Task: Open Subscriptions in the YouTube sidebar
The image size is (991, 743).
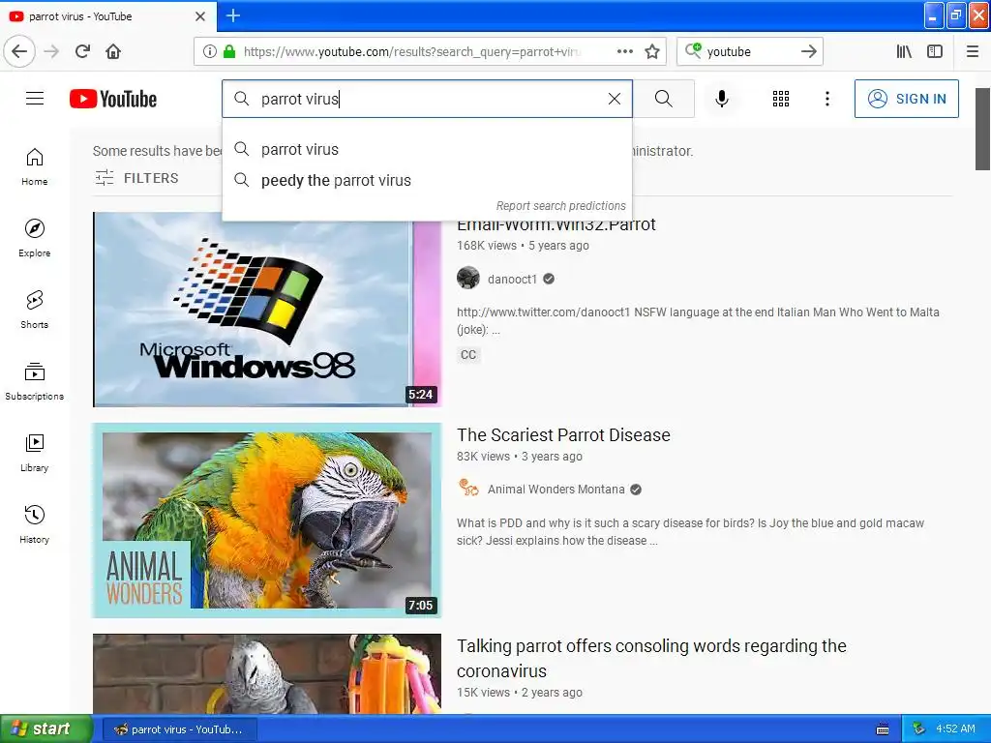Action: pyautogui.click(x=35, y=381)
